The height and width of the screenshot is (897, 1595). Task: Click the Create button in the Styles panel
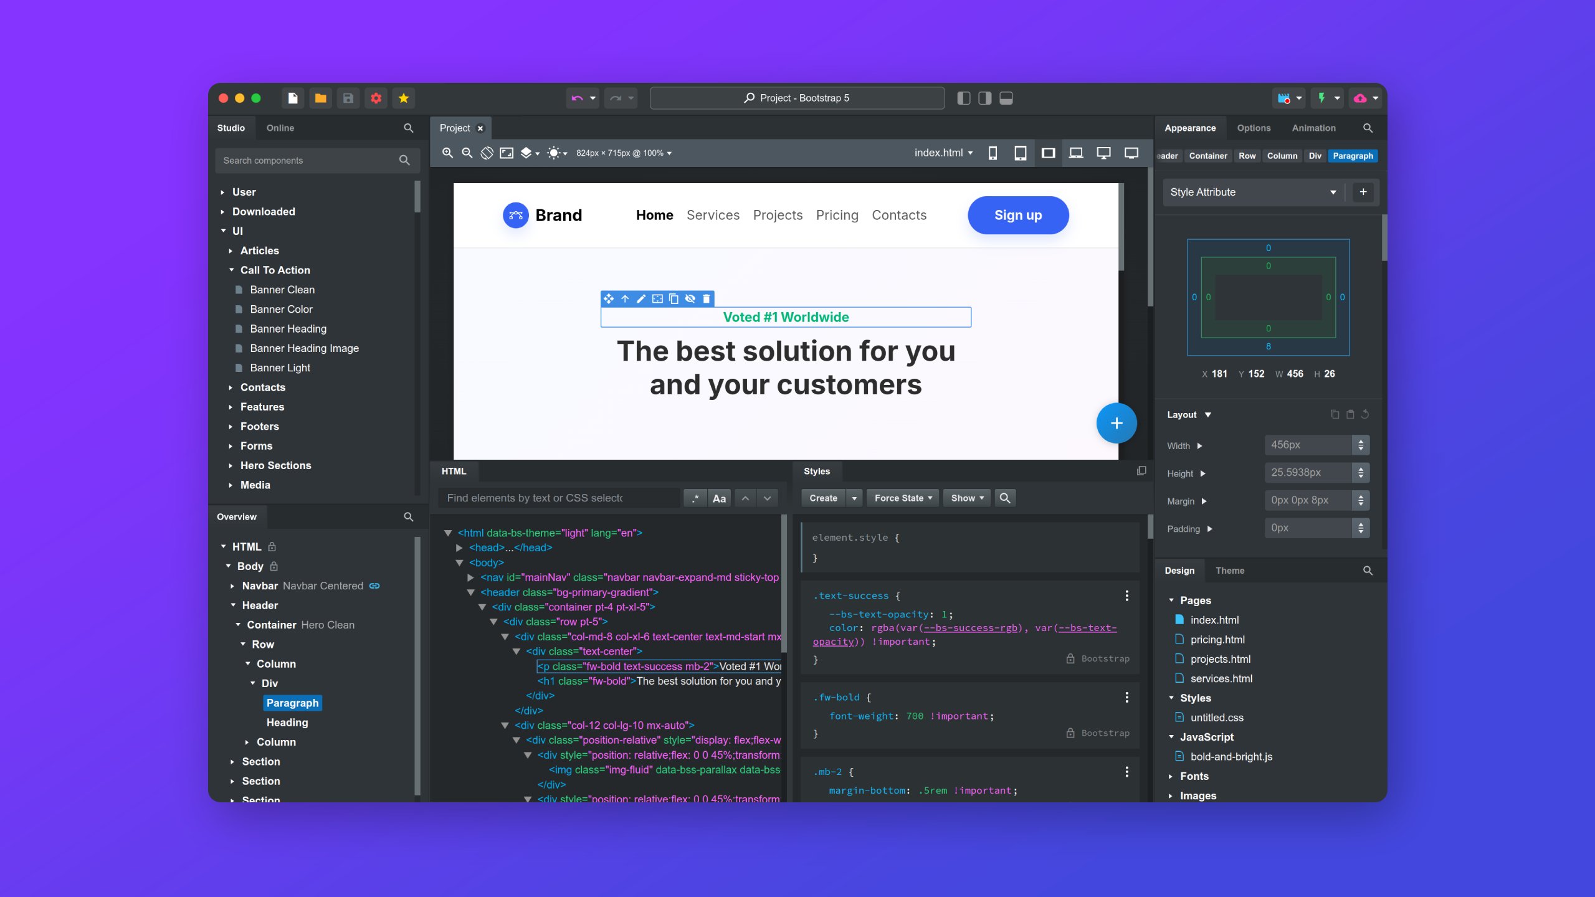point(823,498)
